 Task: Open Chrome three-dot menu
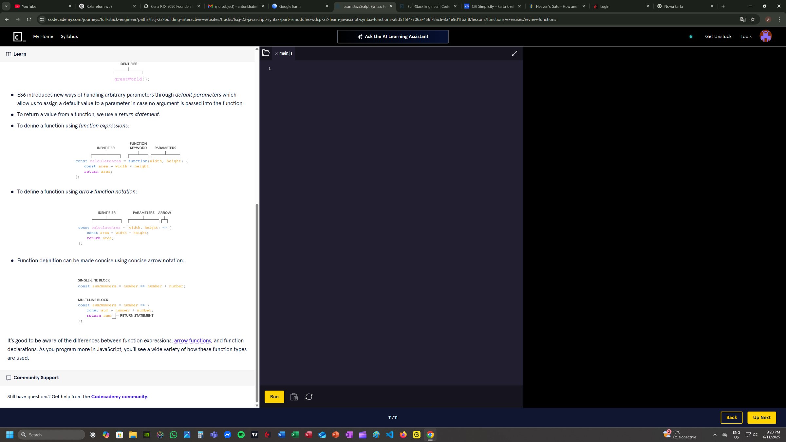[779, 19]
